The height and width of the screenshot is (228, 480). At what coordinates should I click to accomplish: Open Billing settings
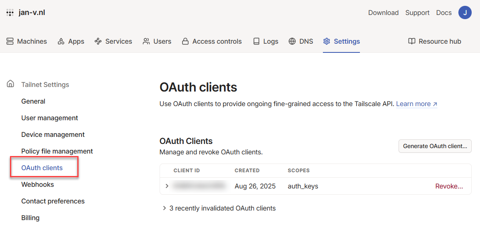point(30,218)
